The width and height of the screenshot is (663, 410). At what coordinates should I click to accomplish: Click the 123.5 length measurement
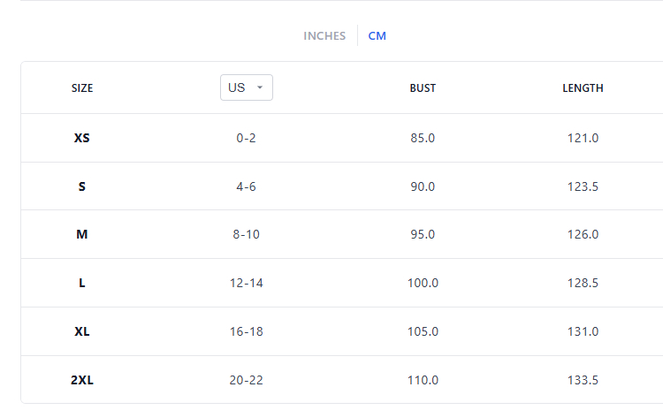pyautogui.click(x=583, y=186)
